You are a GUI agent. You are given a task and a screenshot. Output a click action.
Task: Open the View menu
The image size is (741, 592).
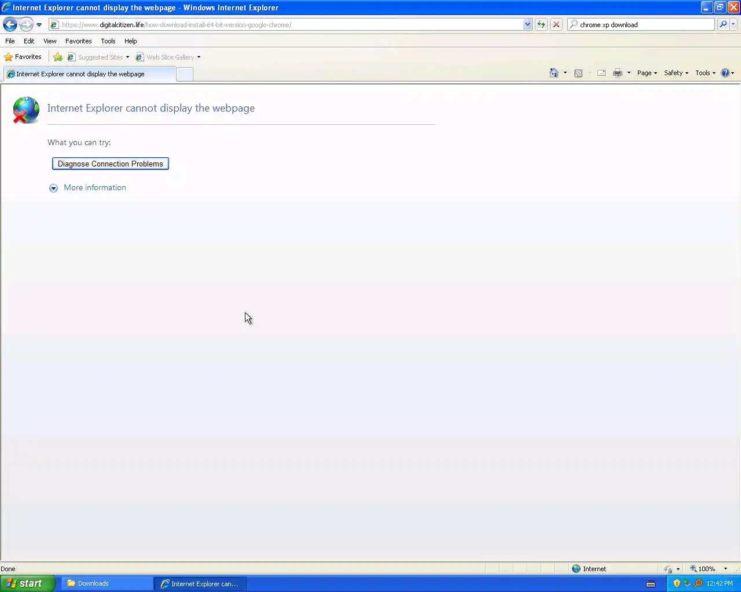coord(50,41)
